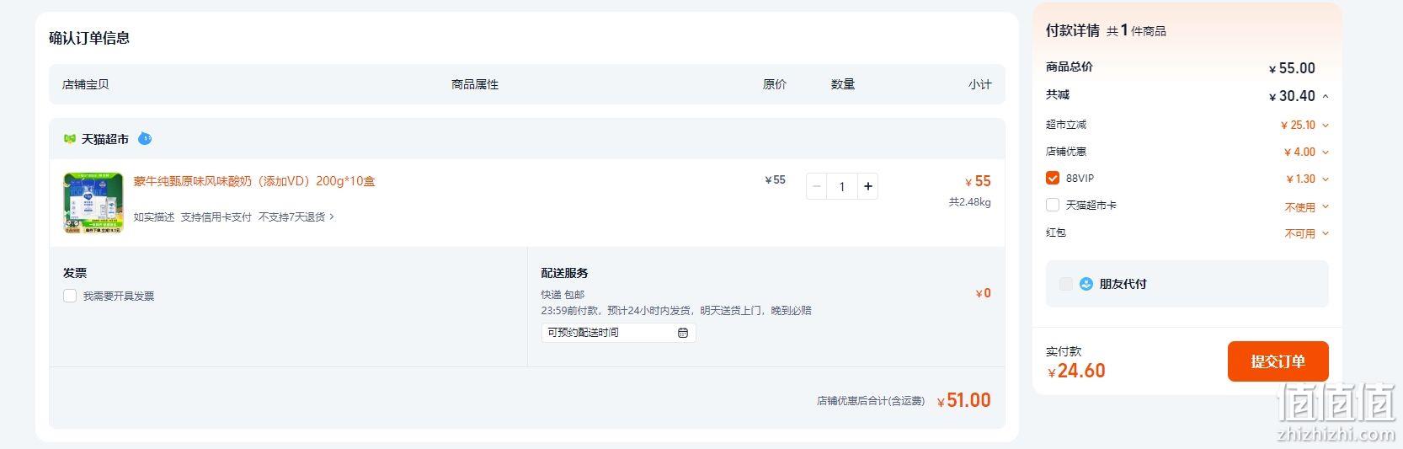1403x449 pixels.
Task: Uncheck the 88VIP discount checkbox
Action: pyautogui.click(x=1052, y=178)
